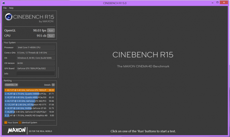Open the File menu
This screenshot has height=137, width=230.
pyautogui.click(x=5, y=8)
